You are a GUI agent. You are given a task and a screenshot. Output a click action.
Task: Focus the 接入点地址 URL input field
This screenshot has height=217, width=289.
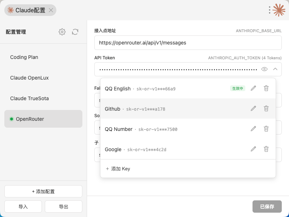pyautogui.click(x=188, y=43)
